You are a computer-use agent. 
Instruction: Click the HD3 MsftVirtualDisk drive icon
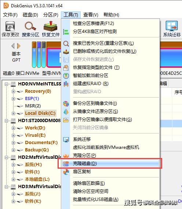(x=13, y=187)
